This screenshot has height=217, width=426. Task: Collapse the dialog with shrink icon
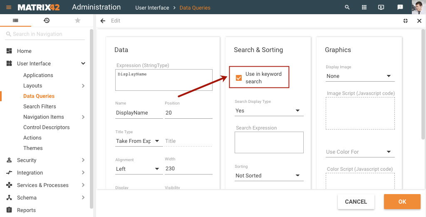405,21
